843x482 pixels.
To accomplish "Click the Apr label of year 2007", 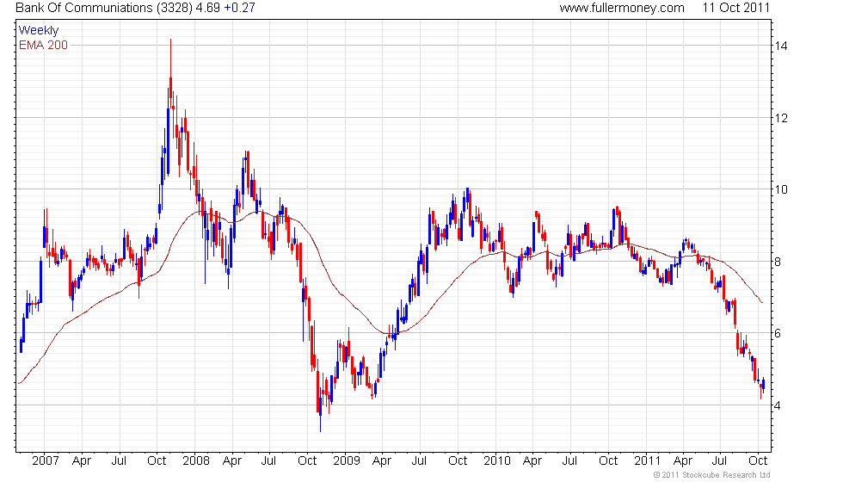I will pos(82,461).
